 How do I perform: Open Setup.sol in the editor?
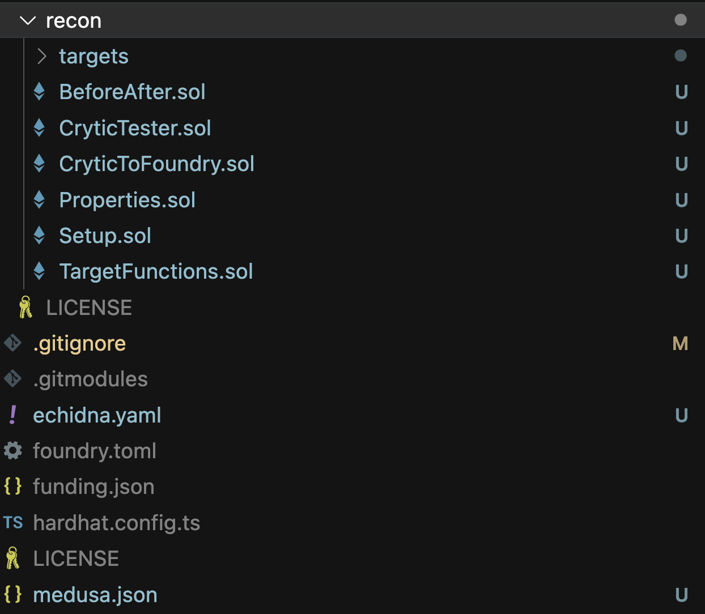[x=105, y=236]
